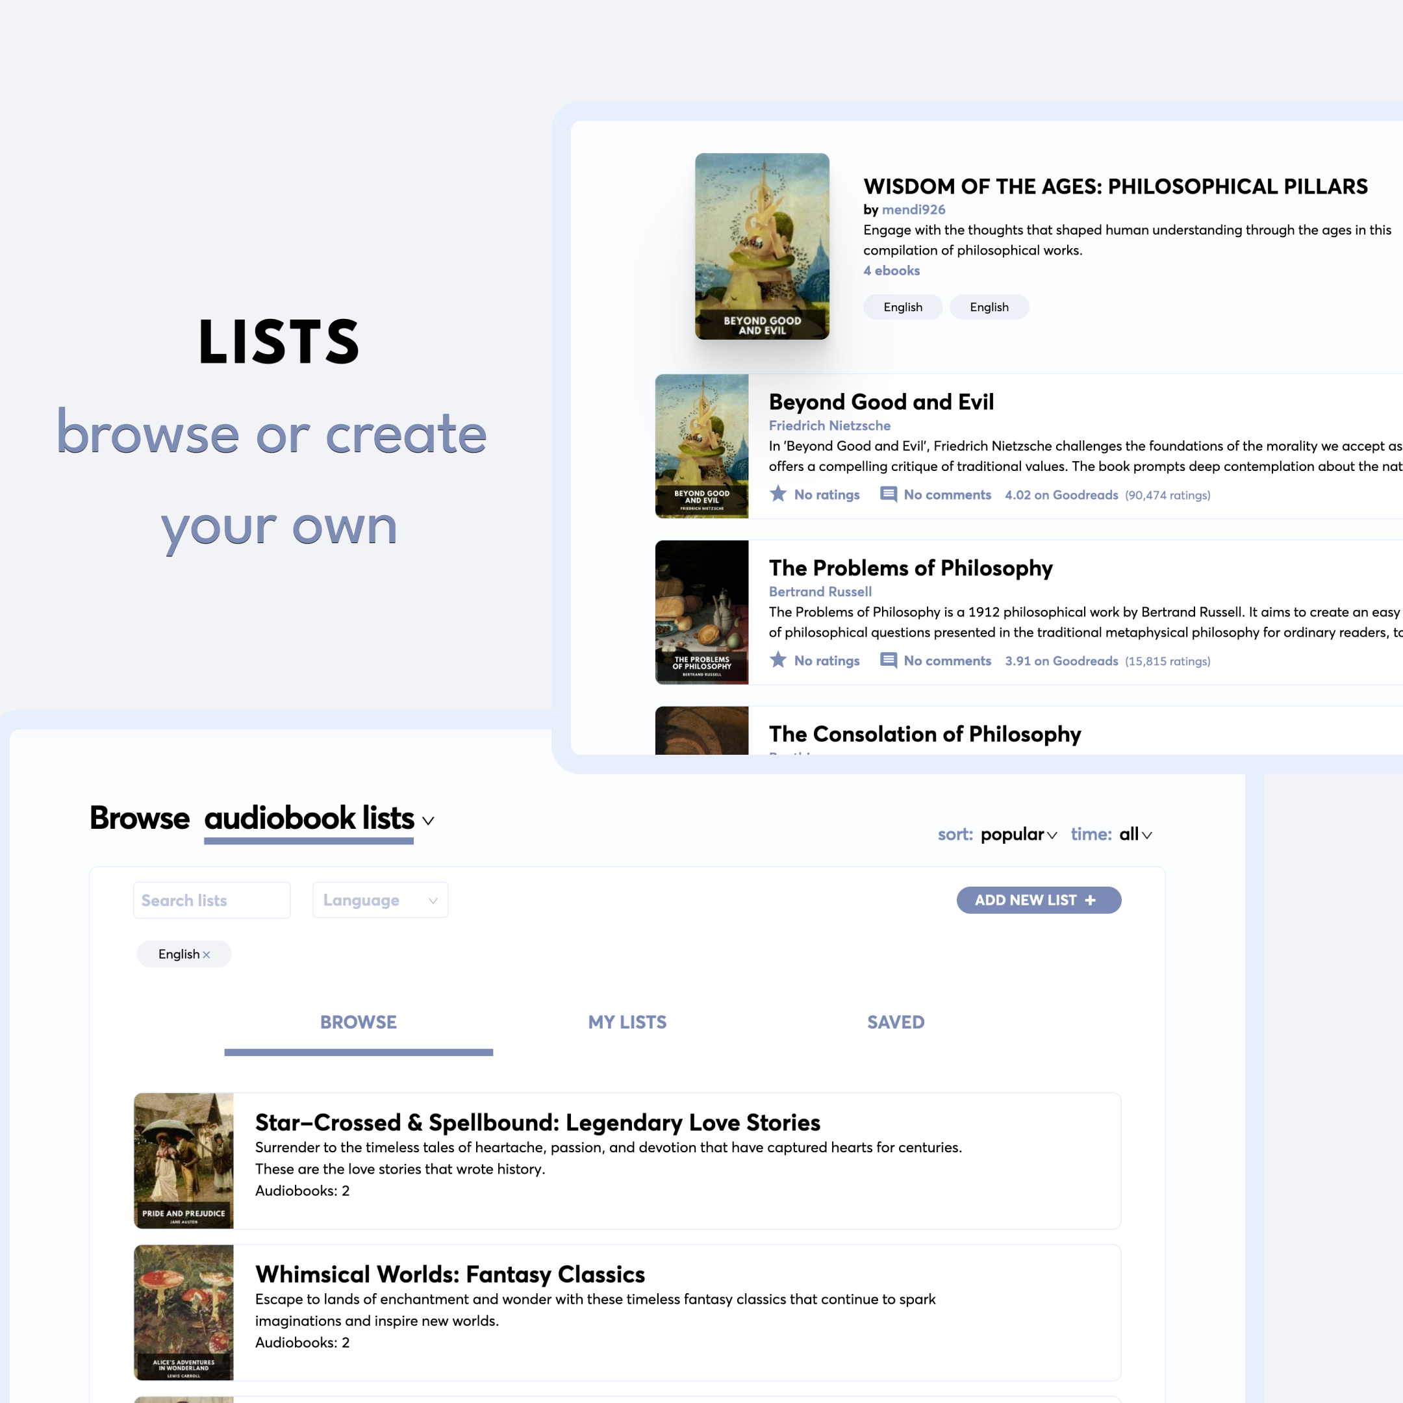1403x1403 pixels.
Task: Click star rating icon for Beyond Good and Evil
Action: pos(777,494)
